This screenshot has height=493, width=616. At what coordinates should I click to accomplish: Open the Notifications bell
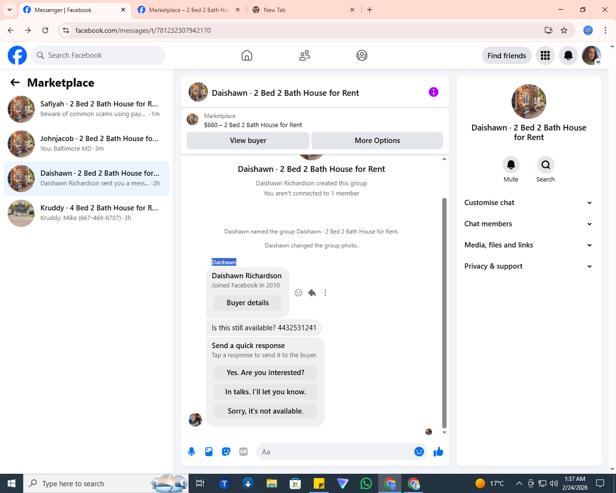coord(568,55)
